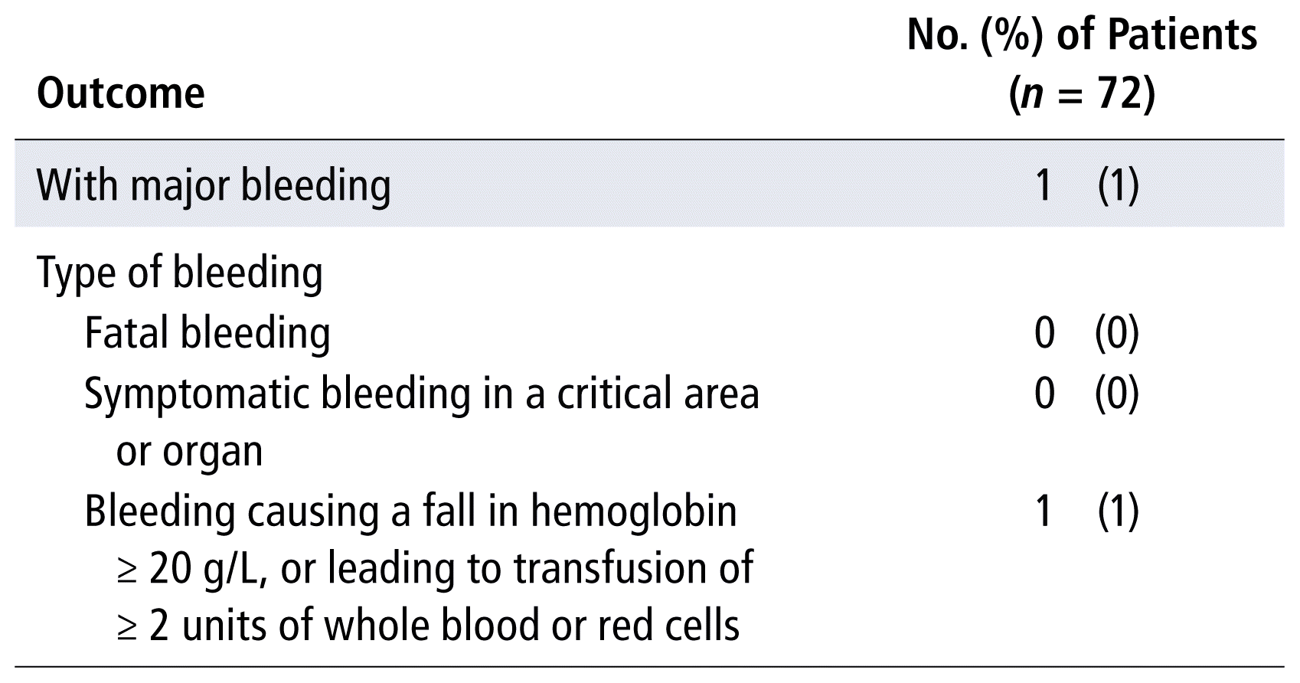
Task: Click percentage '(1)' in With major bleeding row
Action: pos(1118,185)
